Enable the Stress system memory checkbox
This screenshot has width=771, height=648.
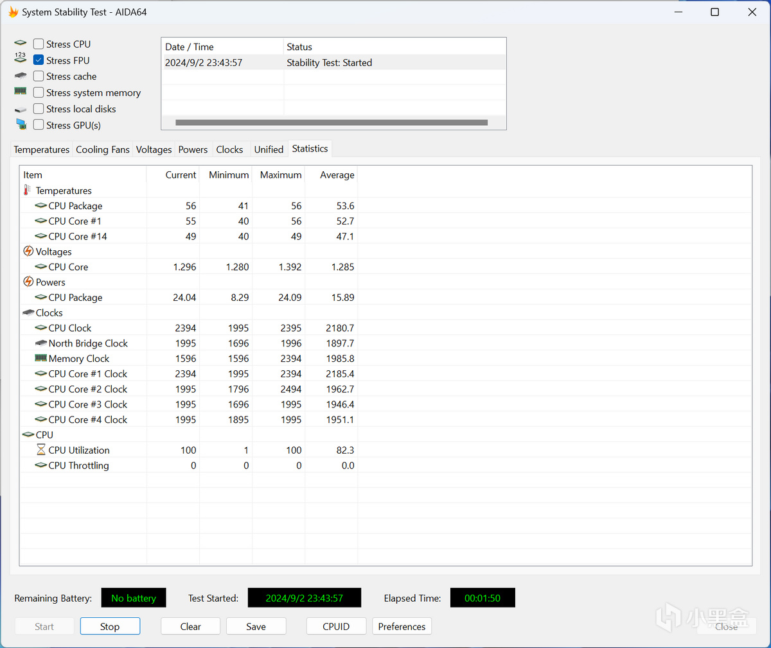pyautogui.click(x=39, y=92)
